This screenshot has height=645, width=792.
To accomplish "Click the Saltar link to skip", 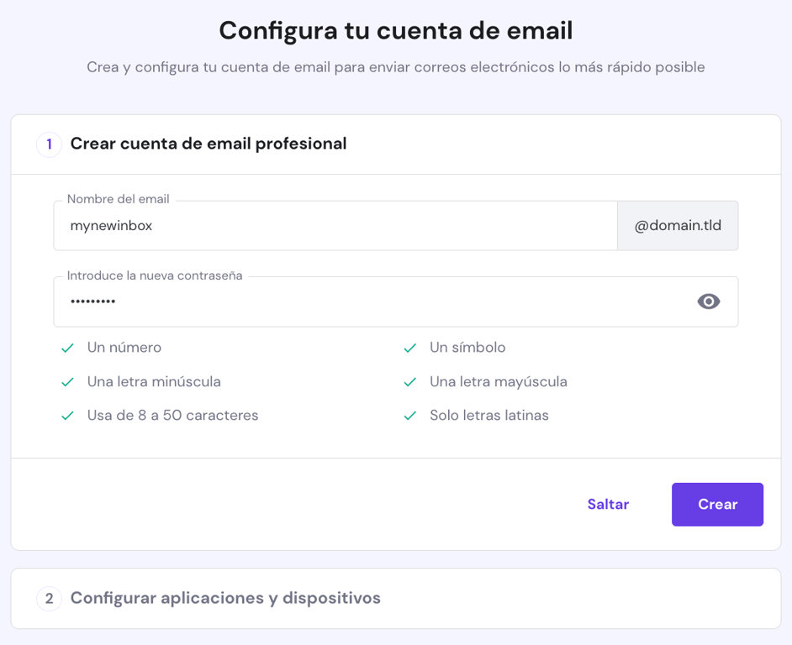I will [608, 504].
